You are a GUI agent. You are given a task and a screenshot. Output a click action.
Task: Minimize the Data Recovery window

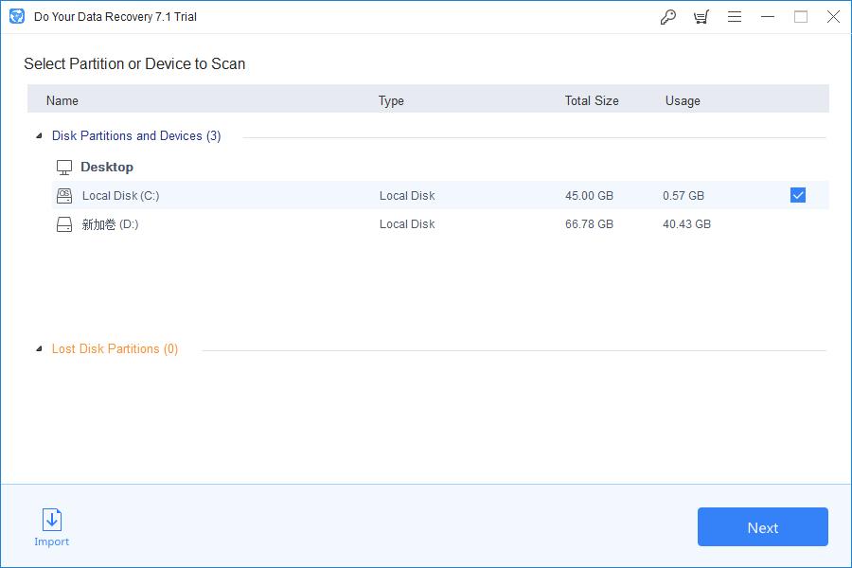click(768, 17)
